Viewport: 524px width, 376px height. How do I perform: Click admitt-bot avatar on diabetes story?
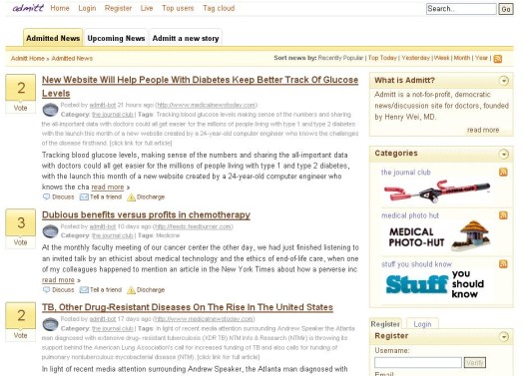(51, 110)
